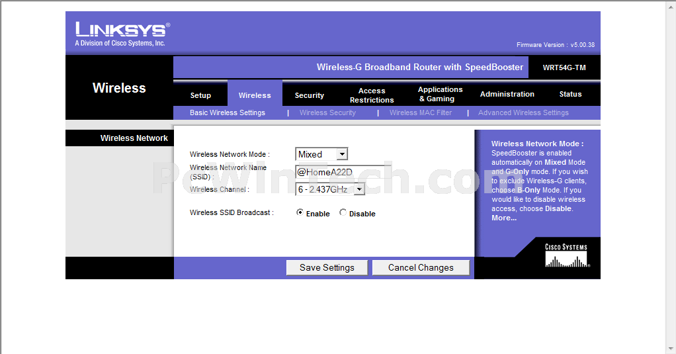Click the Wireless Network section header
This screenshot has width=676, height=354.
pyautogui.click(x=134, y=138)
